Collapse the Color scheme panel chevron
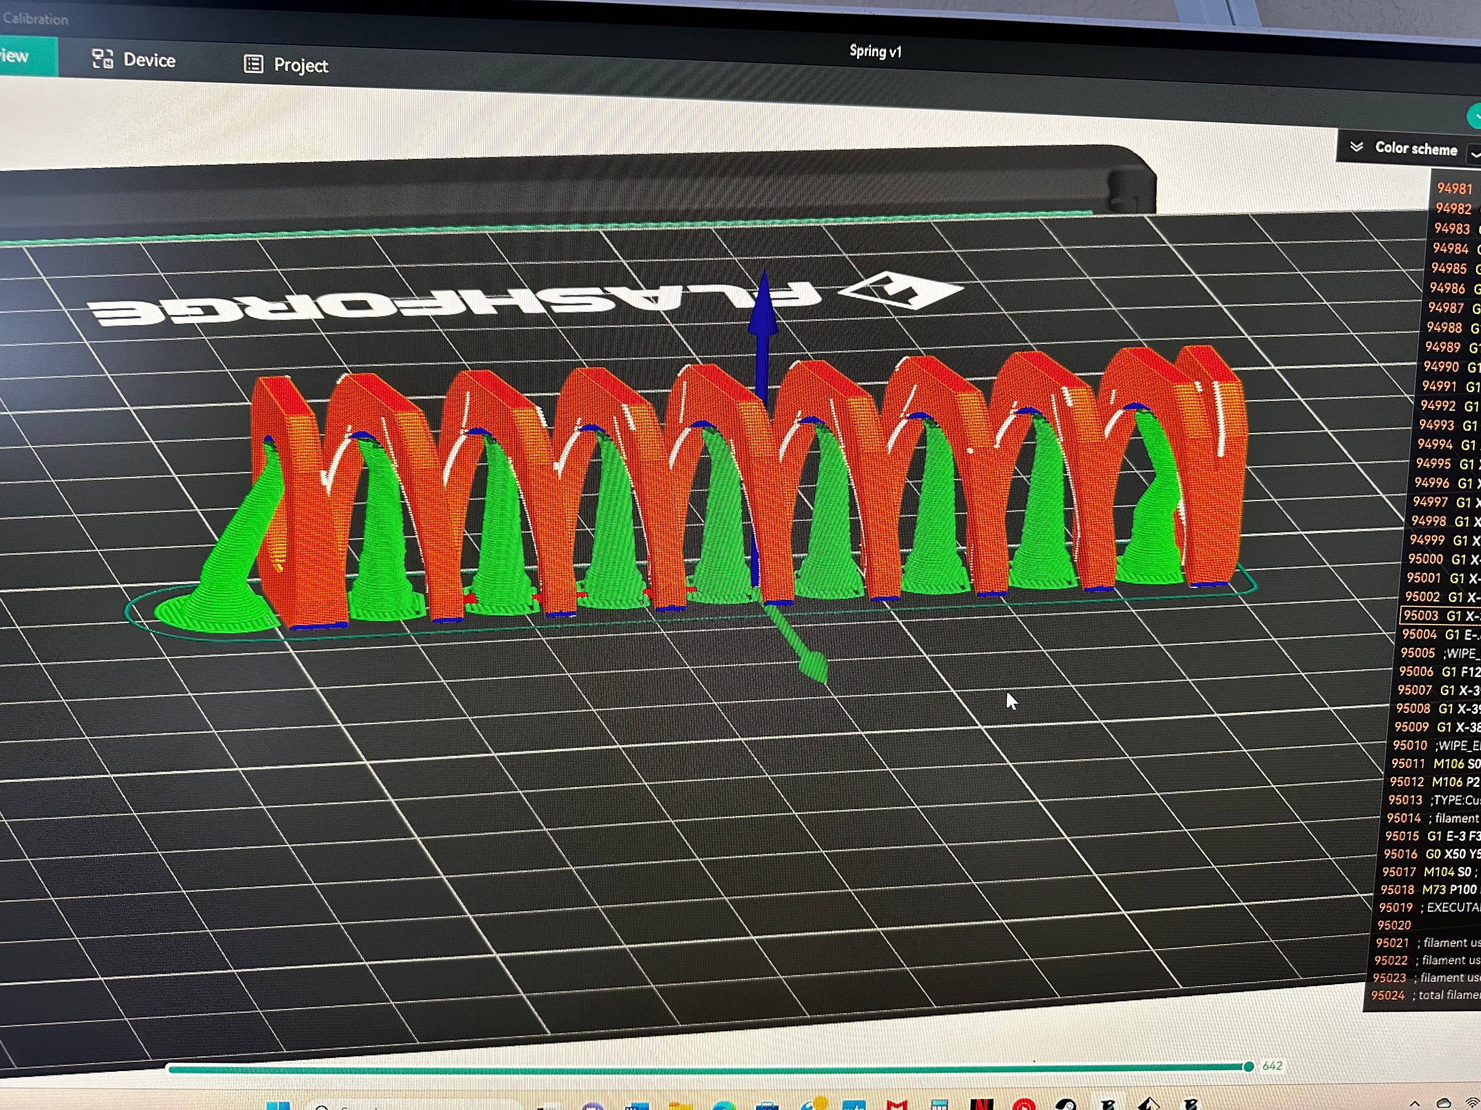This screenshot has width=1481, height=1110. tap(1356, 146)
